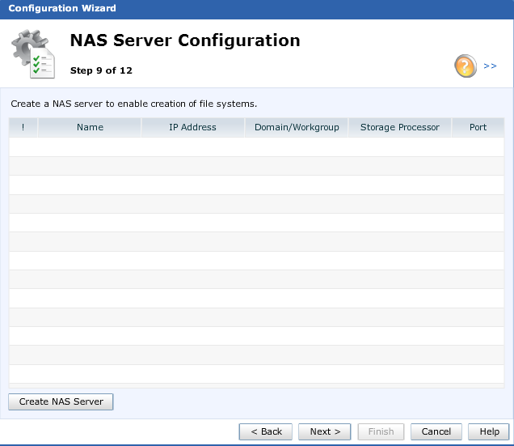Click the Step 9 of 12 indicator
The width and height of the screenshot is (514, 446).
101,70
